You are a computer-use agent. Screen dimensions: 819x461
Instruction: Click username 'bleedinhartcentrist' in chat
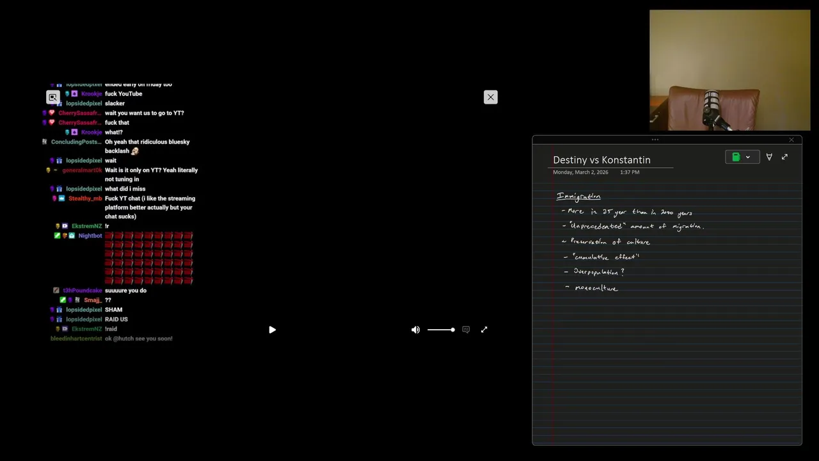click(76, 339)
